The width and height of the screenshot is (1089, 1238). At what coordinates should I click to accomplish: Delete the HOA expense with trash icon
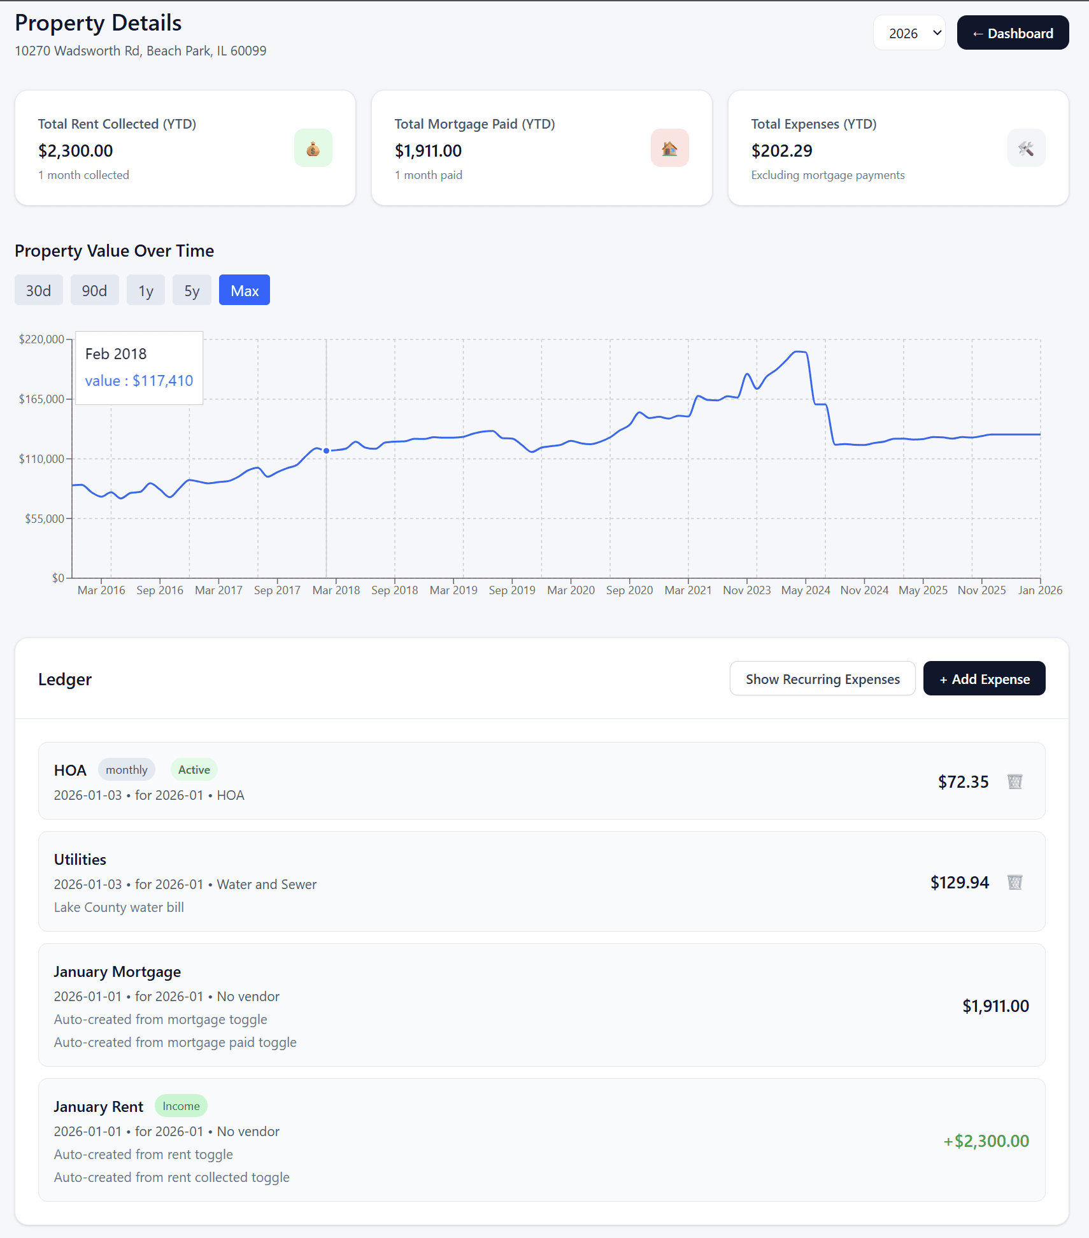[1015, 781]
